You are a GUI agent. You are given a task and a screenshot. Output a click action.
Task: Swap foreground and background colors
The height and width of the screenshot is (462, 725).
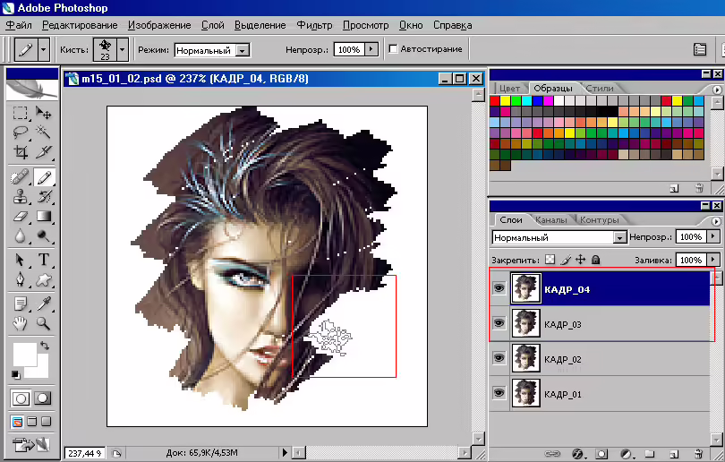pos(45,345)
